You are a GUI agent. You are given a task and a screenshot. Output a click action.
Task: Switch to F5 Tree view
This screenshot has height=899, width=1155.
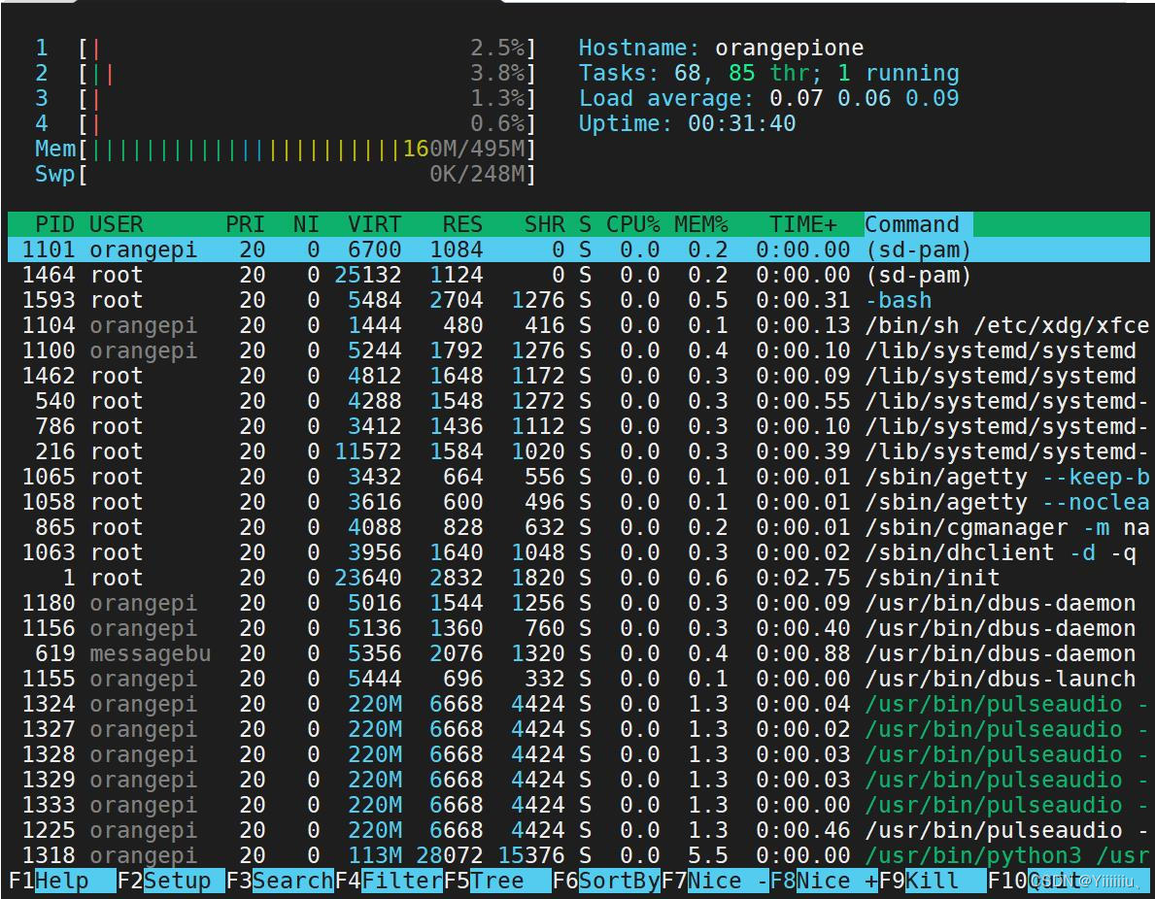click(497, 881)
